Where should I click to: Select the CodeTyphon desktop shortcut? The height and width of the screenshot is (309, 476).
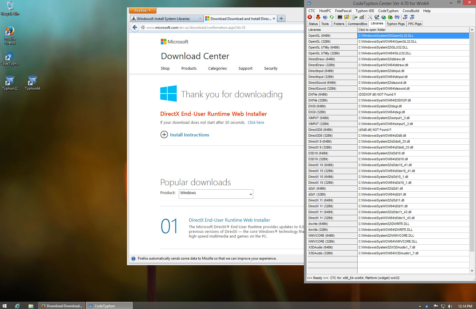pos(10,58)
